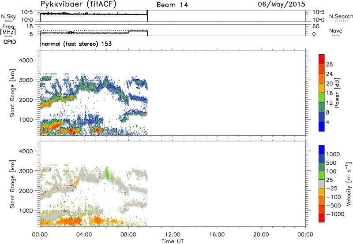The width and height of the screenshot is (353, 244).
Task: Select the 4 label on Power colorbar
Action: pyautogui.click(x=327, y=122)
